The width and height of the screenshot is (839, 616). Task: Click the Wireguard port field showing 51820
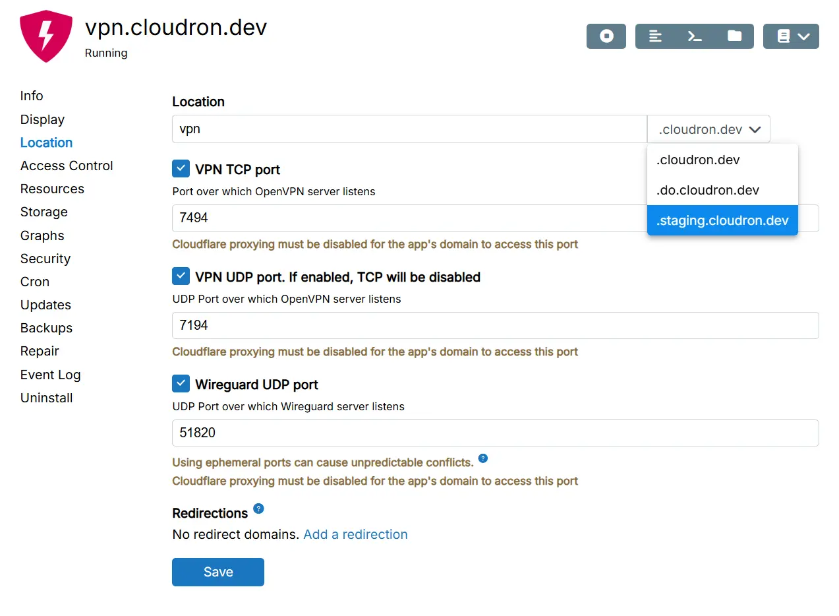coord(494,433)
